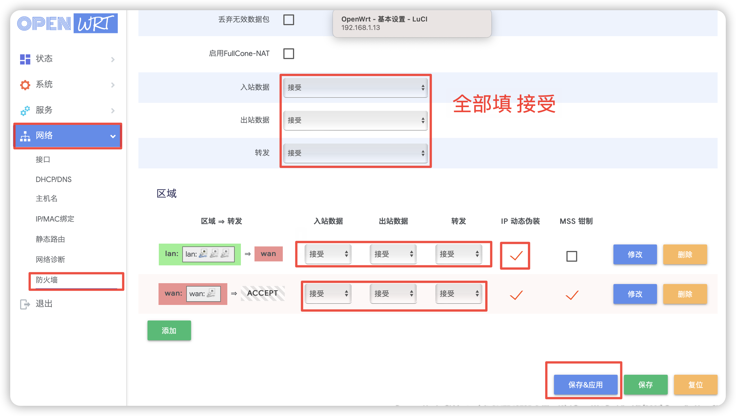This screenshot has width=736, height=416.
Task: Click 修改 for the lan zone
Action: (635, 255)
